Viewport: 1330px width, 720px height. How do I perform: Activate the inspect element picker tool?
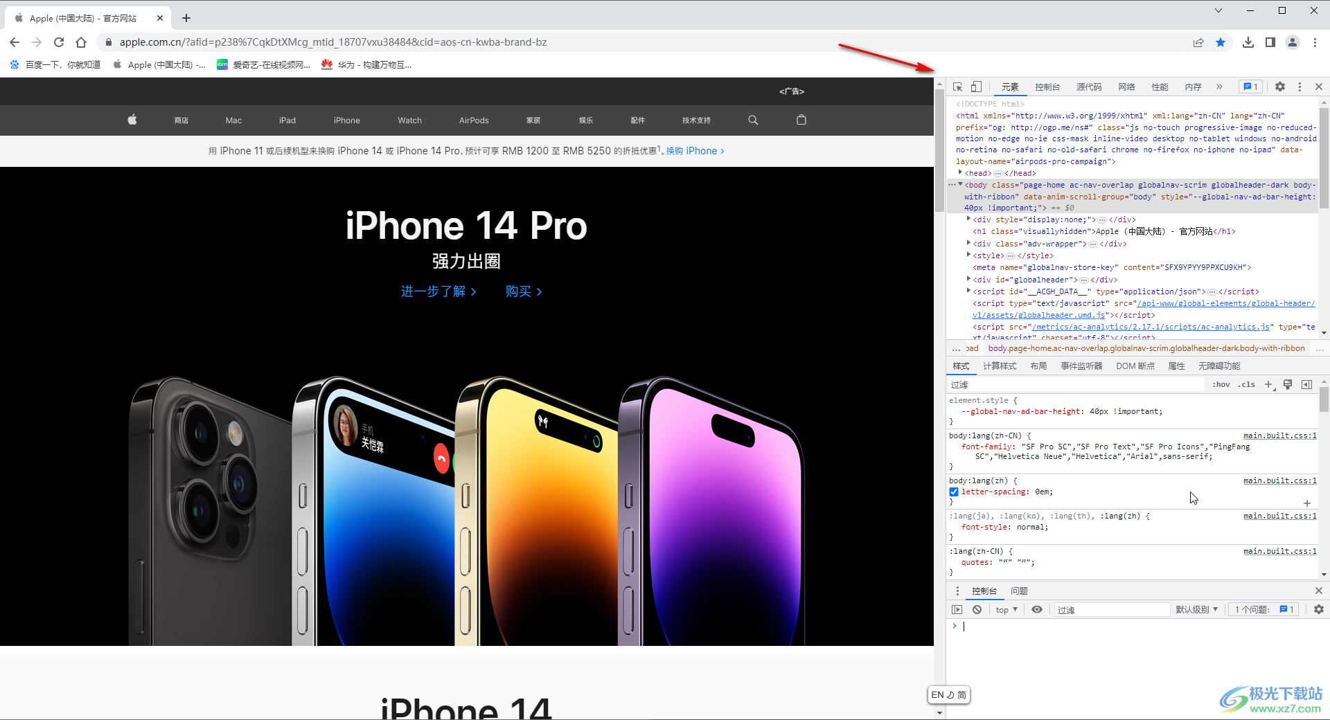(957, 87)
